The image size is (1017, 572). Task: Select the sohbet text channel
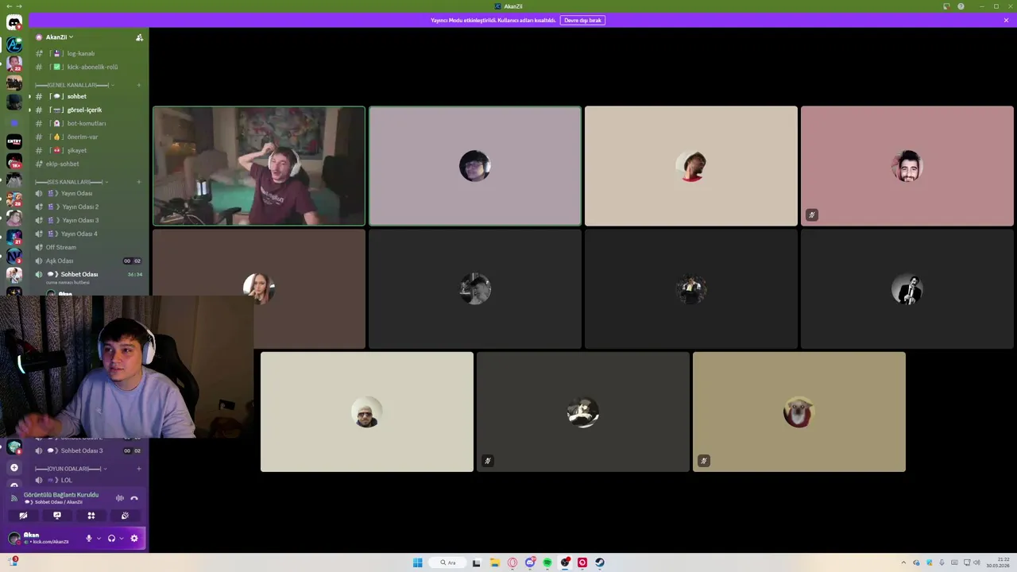87,96
